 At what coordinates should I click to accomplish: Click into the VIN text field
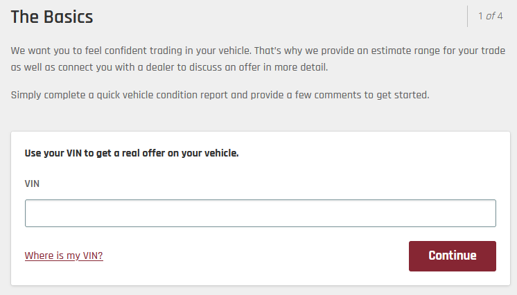click(x=260, y=213)
